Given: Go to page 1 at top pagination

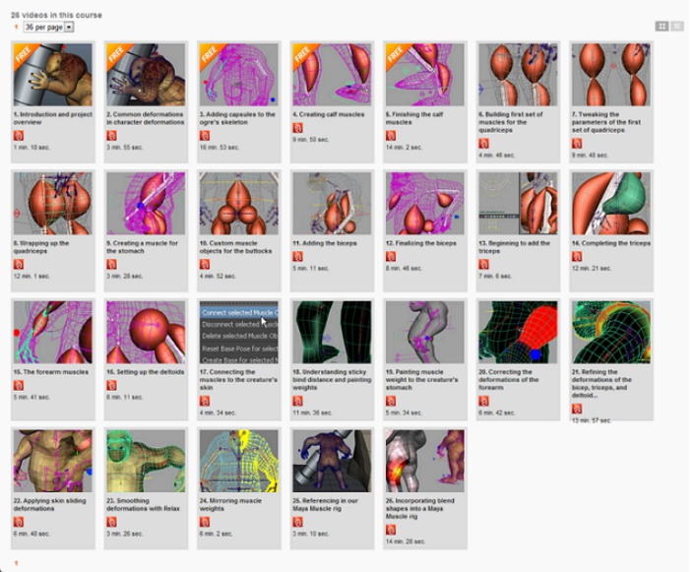Looking at the screenshot, I should tap(17, 27).
